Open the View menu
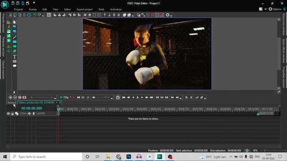287x161 pixels. click(x=56, y=9)
